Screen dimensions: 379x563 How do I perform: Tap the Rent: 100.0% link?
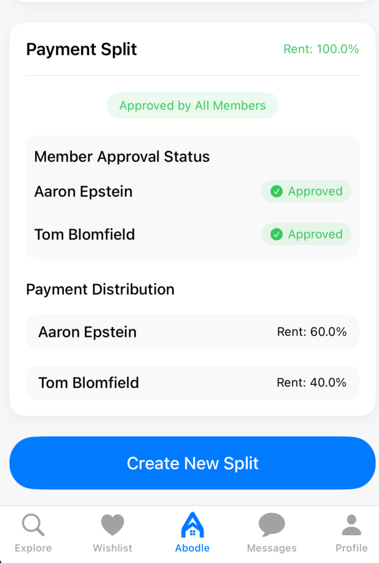point(321,49)
